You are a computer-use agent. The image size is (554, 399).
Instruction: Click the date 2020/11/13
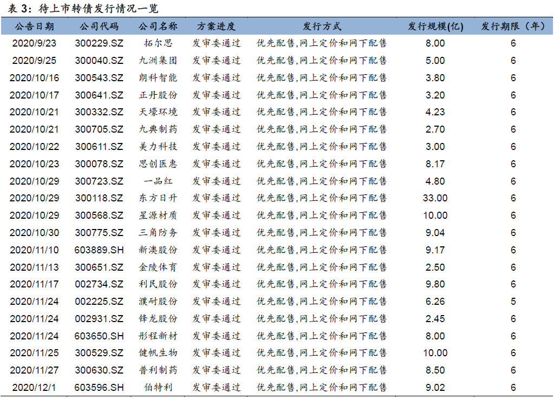tap(34, 267)
